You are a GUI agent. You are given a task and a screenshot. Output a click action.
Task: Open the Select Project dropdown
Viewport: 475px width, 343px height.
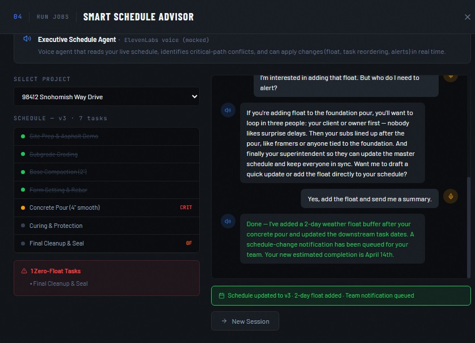click(x=106, y=97)
